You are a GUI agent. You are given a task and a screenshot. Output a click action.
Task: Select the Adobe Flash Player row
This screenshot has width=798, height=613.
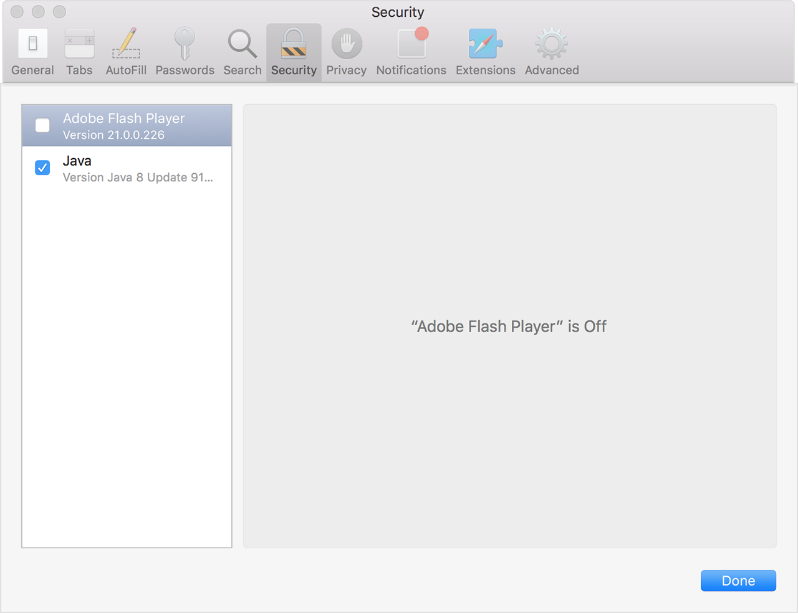click(x=127, y=125)
